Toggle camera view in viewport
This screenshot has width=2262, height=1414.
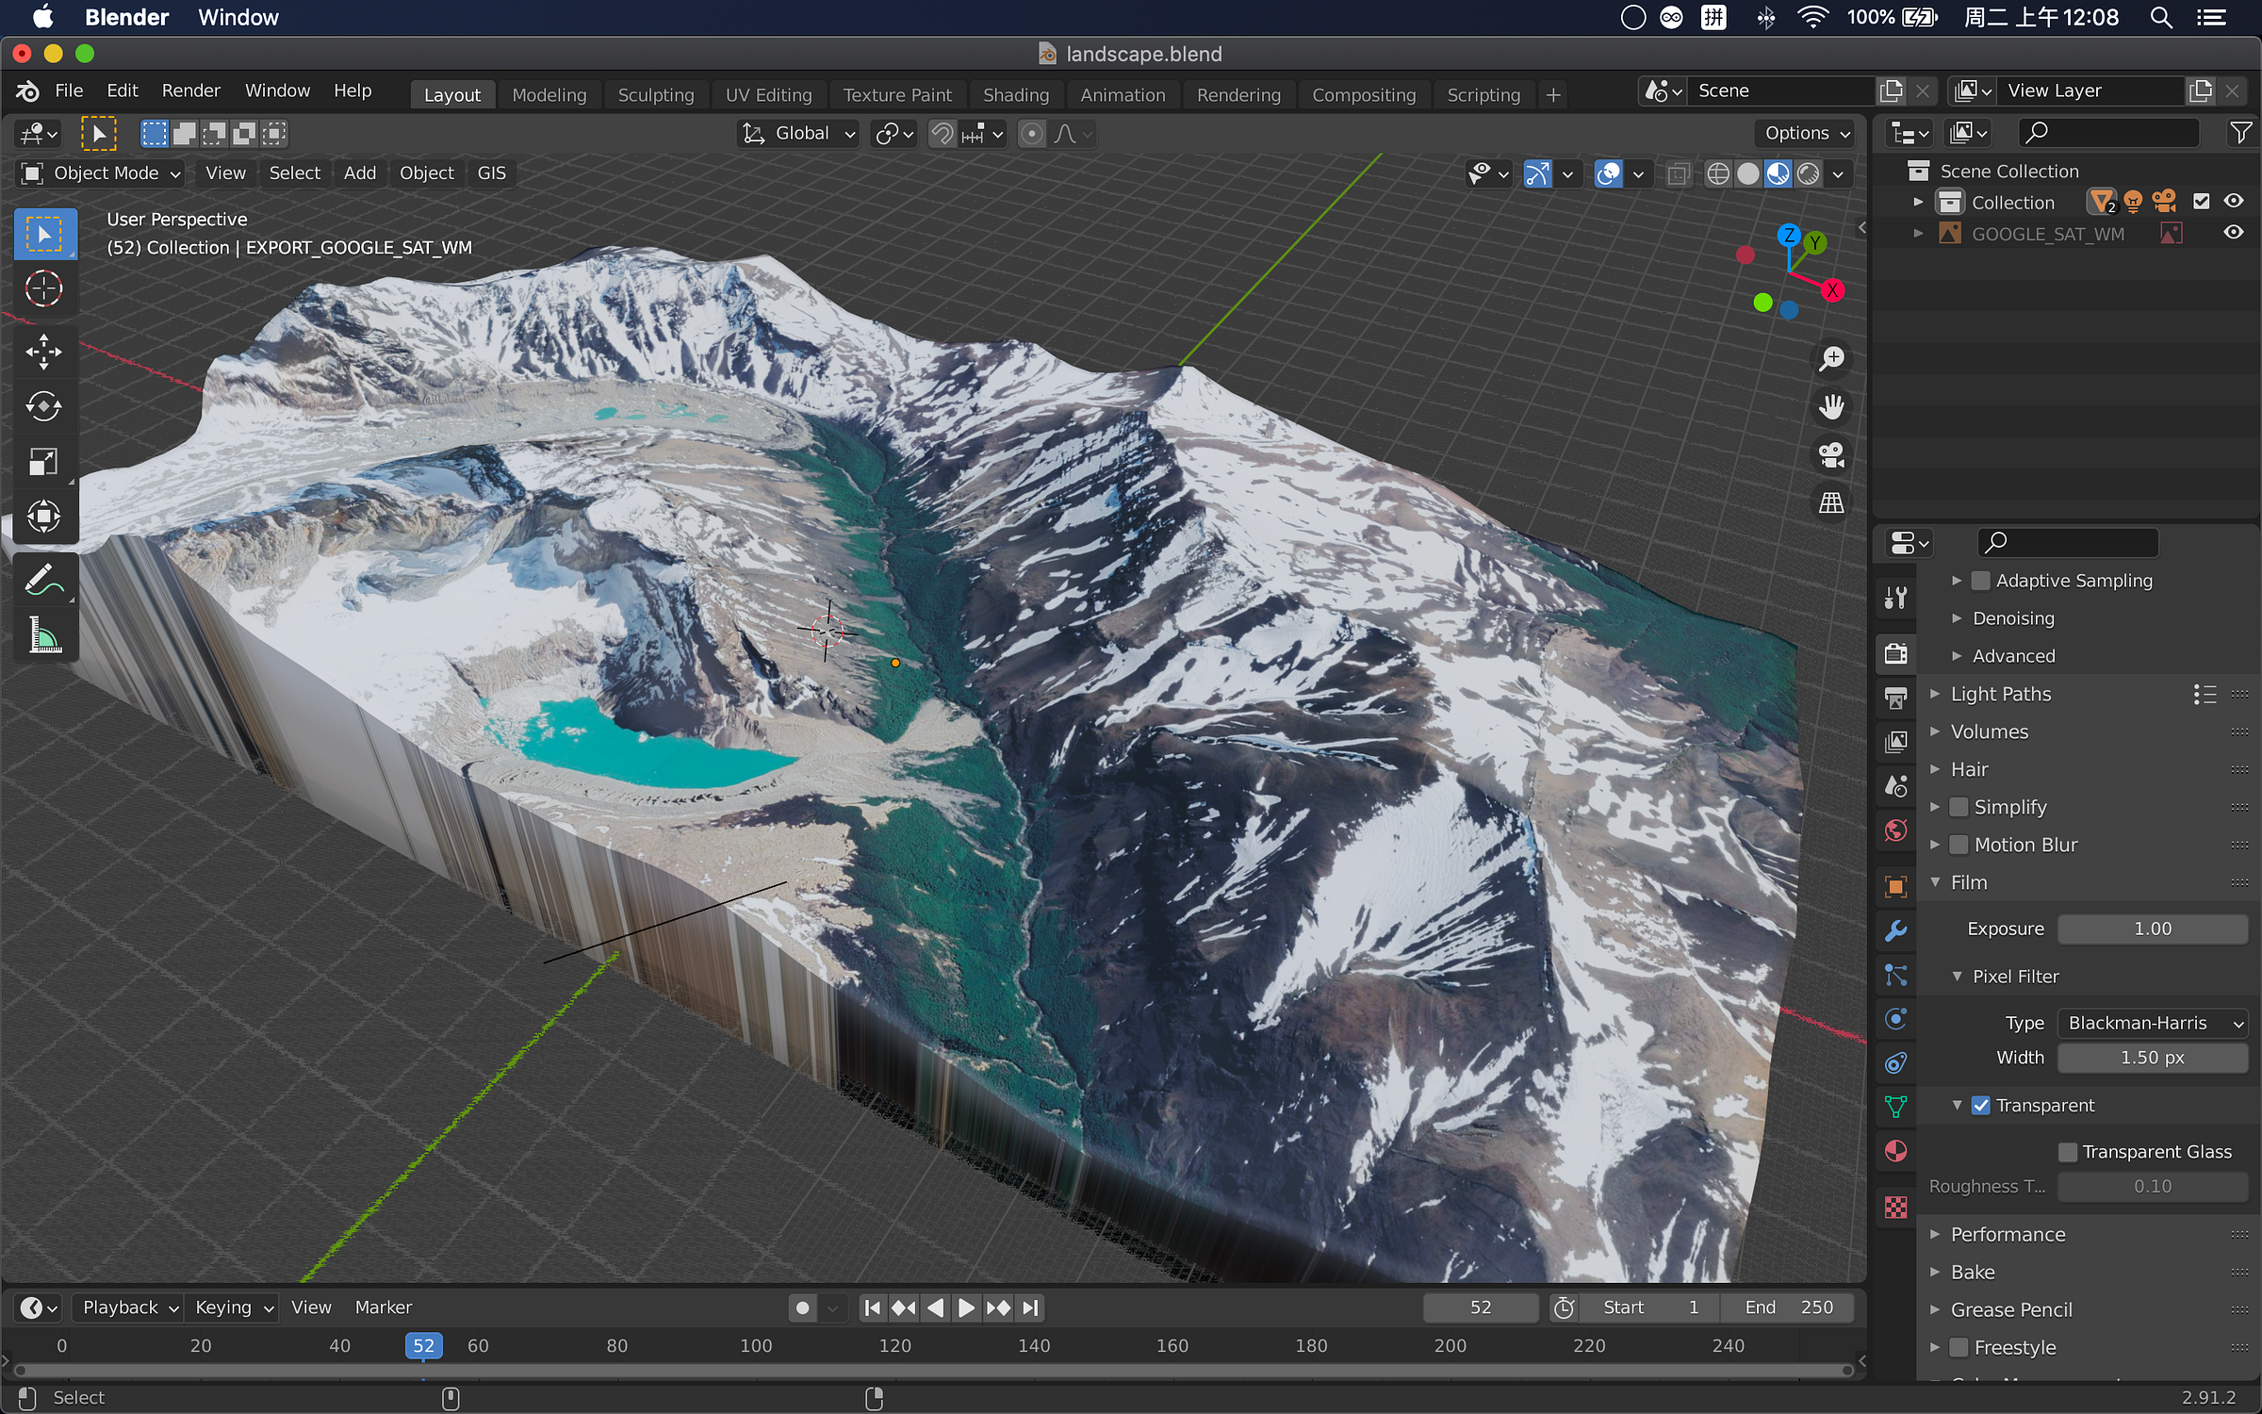(1831, 455)
